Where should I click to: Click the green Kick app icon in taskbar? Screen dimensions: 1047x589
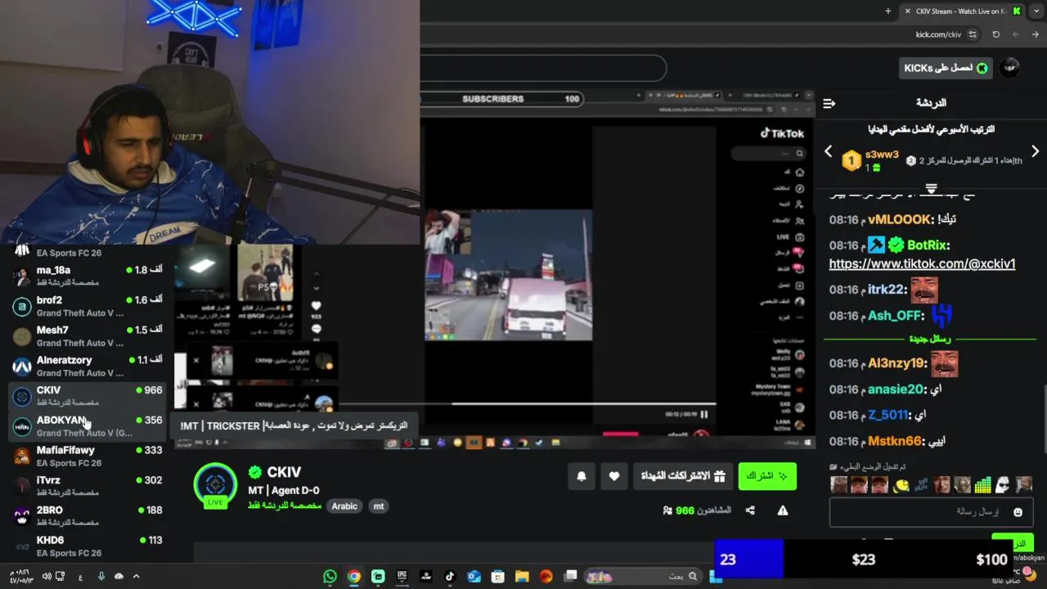[378, 577]
